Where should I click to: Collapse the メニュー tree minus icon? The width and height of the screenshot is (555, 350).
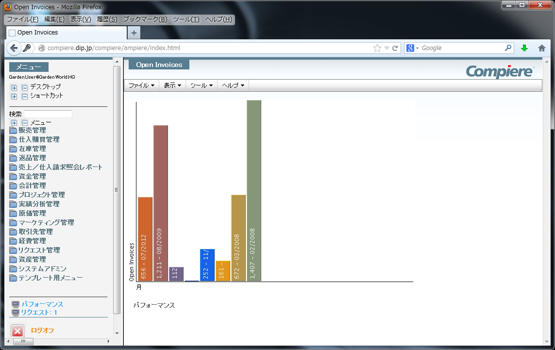pyautogui.click(x=24, y=122)
